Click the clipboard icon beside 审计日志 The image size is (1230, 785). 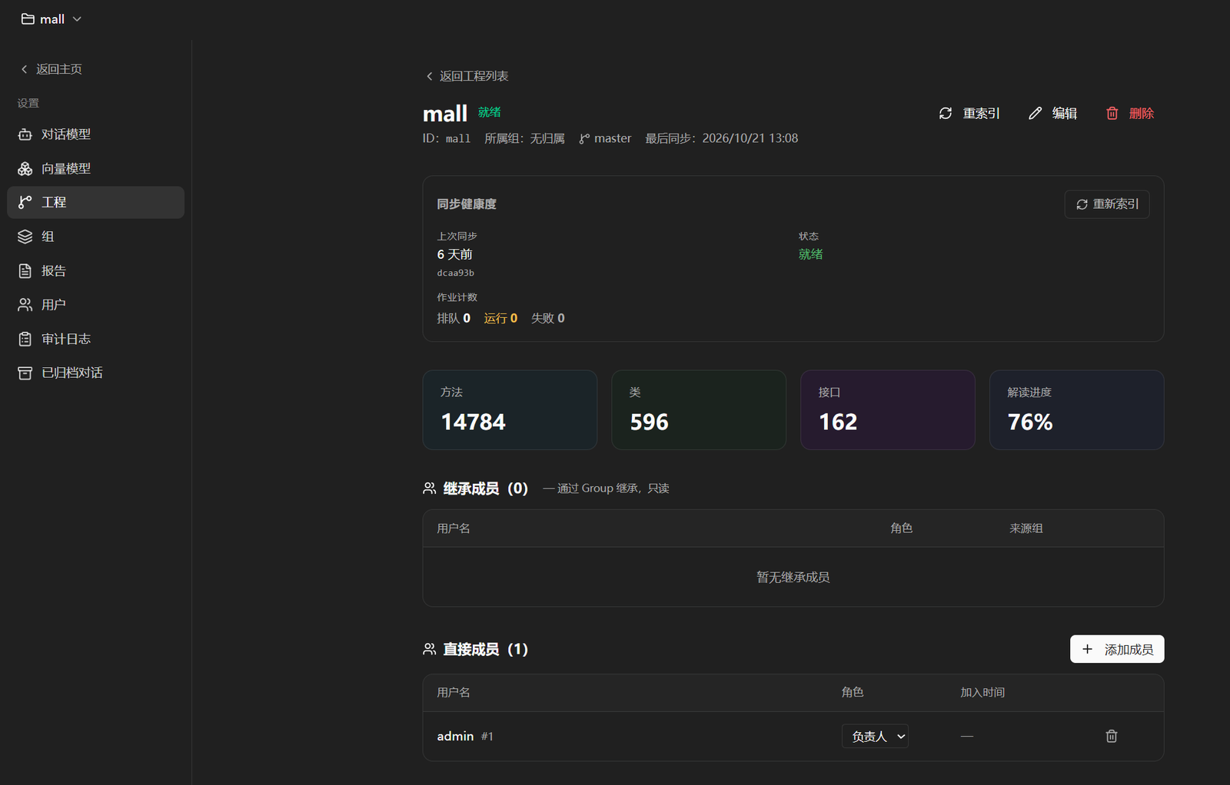pos(25,339)
